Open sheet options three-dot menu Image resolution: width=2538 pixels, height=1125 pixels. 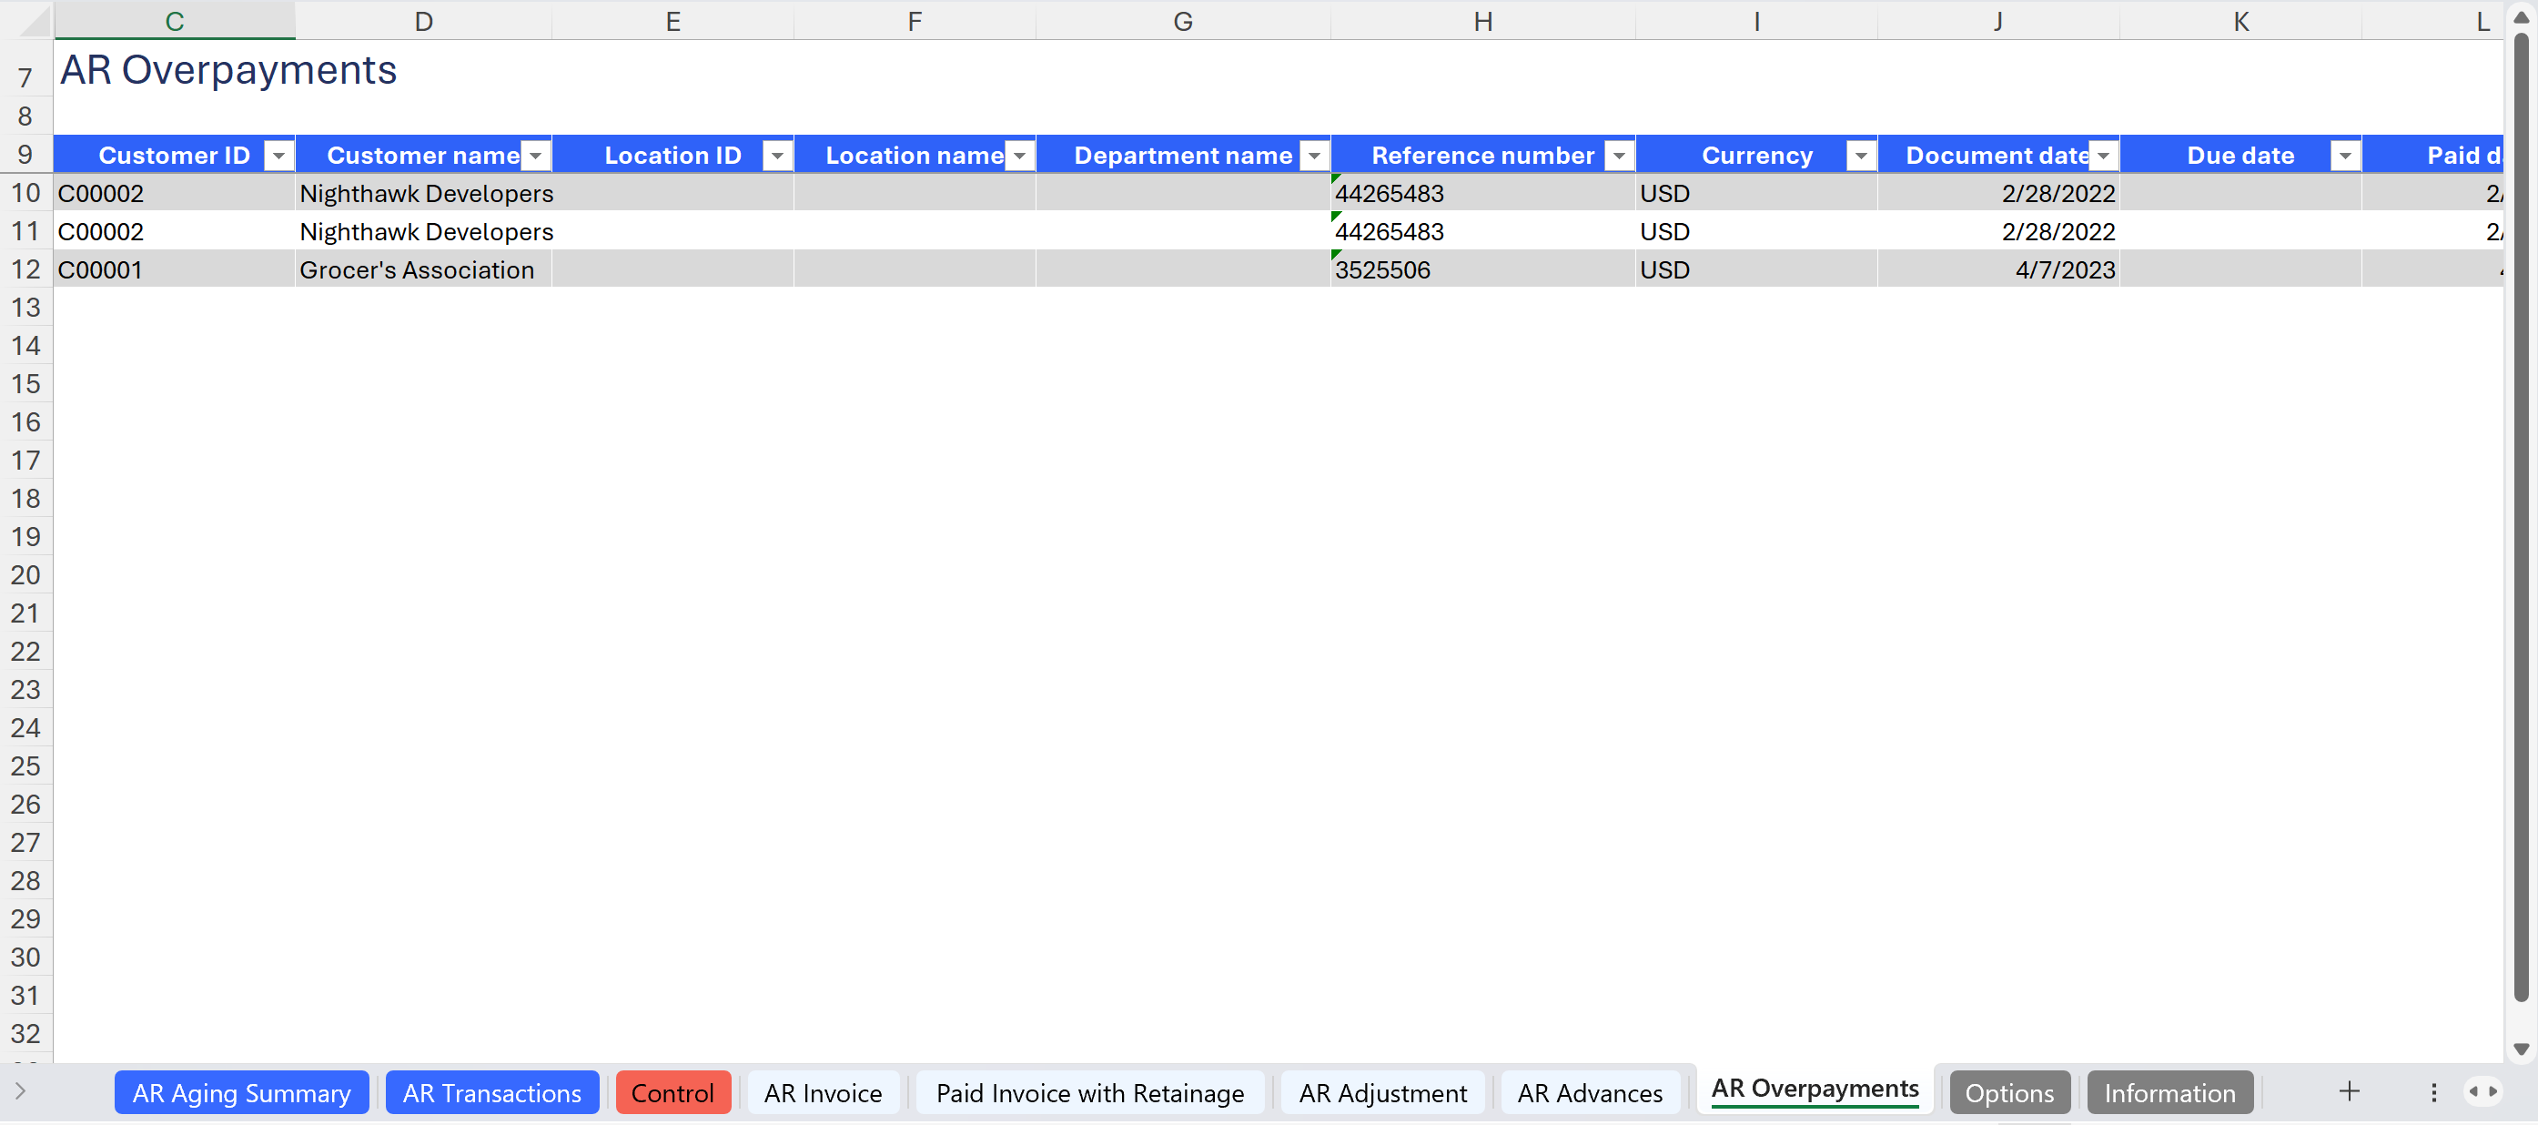(2433, 1091)
